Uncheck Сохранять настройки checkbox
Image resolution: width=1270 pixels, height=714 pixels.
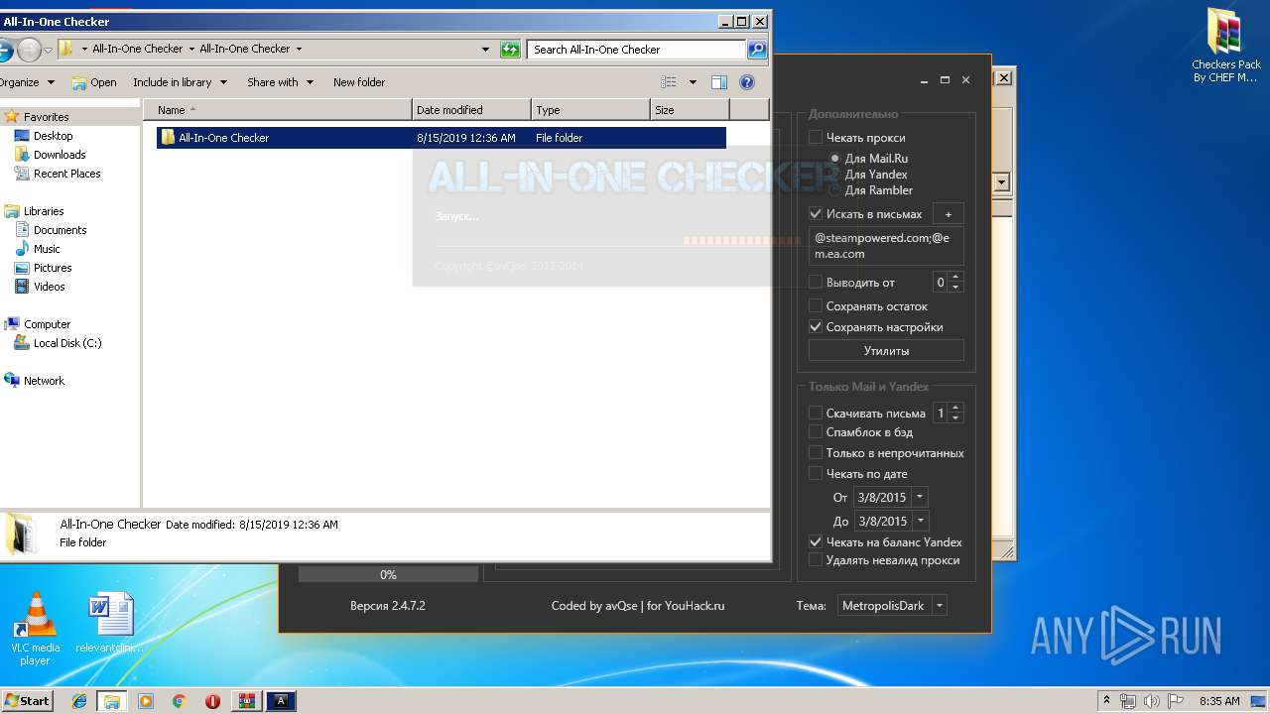coord(816,326)
